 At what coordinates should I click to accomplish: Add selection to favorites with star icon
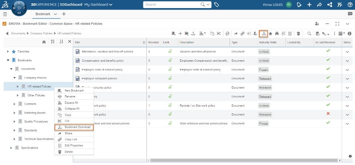[x=271, y=34]
